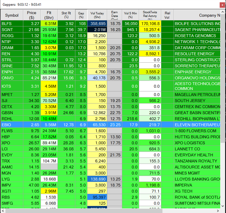The width and height of the screenshot is (226, 213).
Task: Select the SMFG symbol cell
Action: tap(12, 203)
